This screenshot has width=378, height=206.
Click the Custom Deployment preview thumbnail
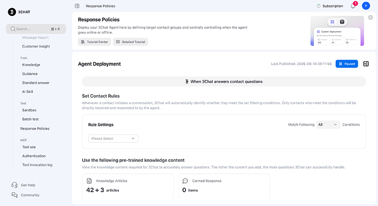[337, 31]
